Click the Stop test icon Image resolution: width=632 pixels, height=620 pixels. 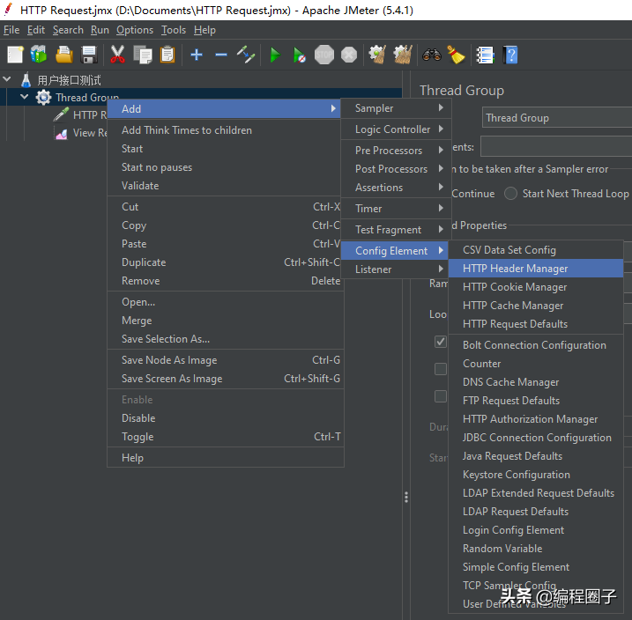point(324,55)
